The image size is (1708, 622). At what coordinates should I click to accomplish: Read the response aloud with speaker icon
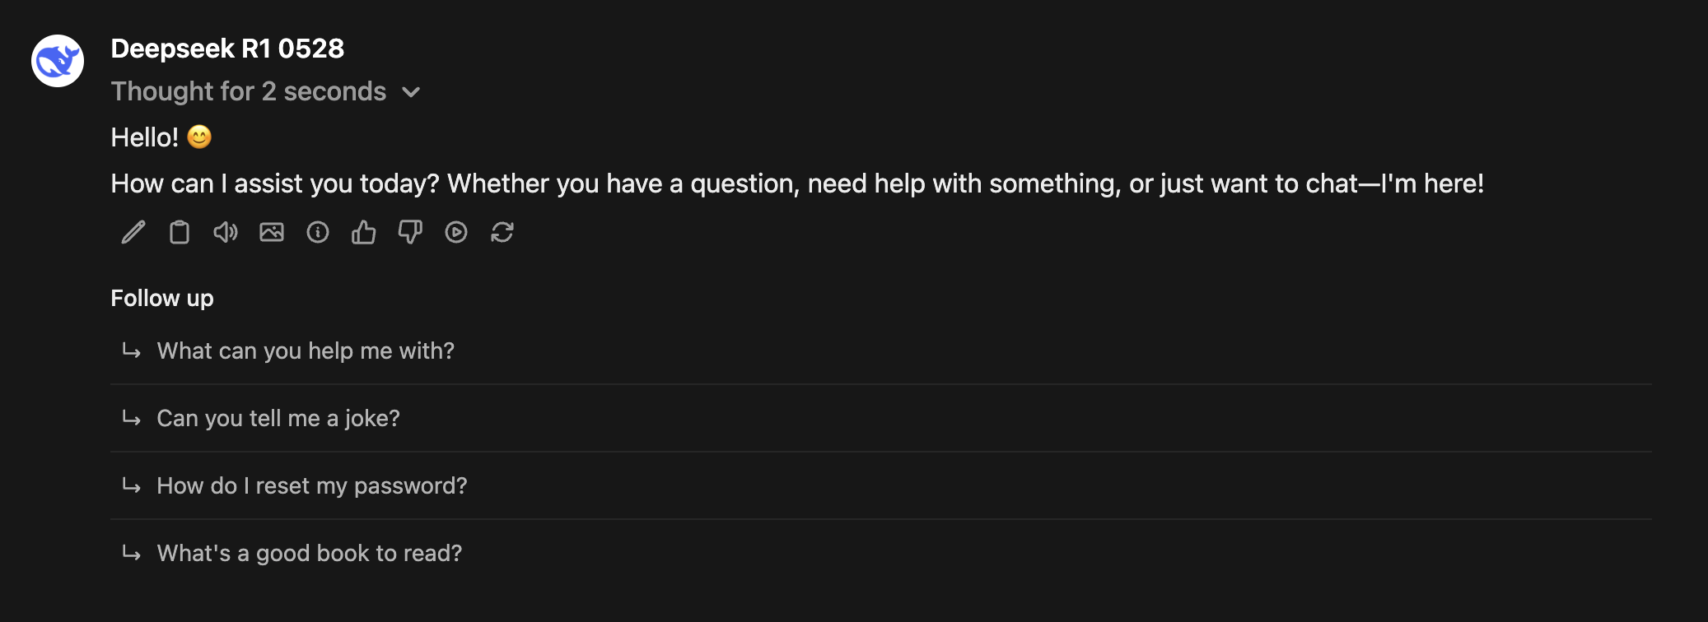click(226, 233)
